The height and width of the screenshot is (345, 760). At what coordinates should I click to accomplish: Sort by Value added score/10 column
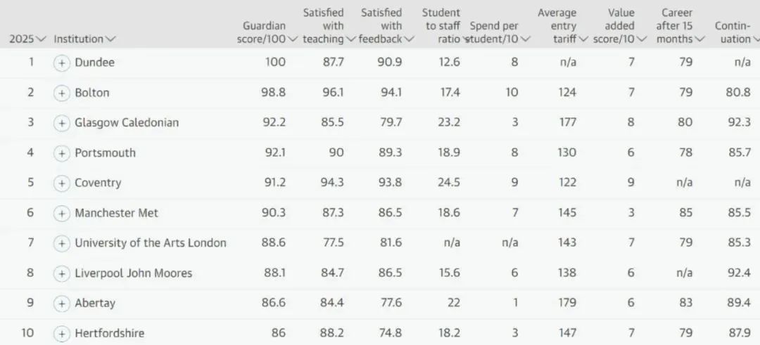click(620, 26)
